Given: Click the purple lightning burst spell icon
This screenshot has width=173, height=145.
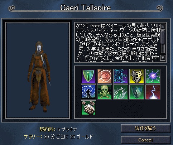Looking at the screenshot, I should click(153, 76).
